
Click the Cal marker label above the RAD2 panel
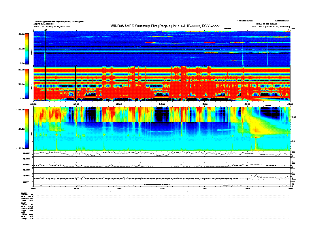coord(45,30)
